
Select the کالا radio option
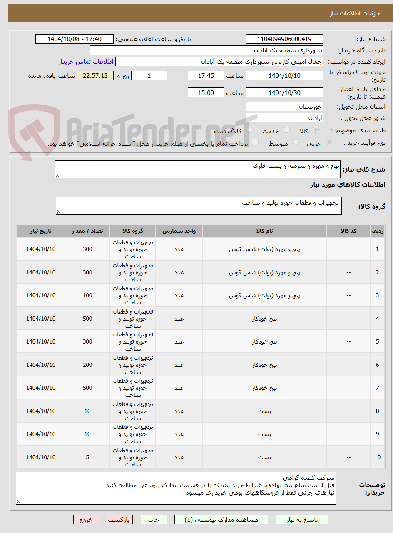(316, 130)
